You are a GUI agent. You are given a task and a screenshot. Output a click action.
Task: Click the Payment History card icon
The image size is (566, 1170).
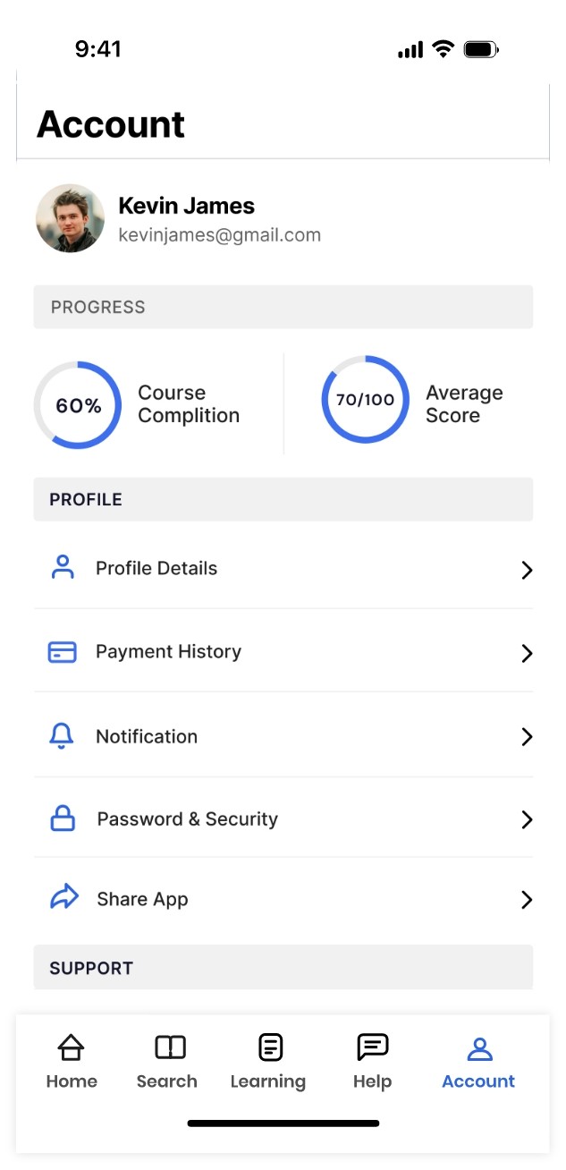[x=63, y=652]
